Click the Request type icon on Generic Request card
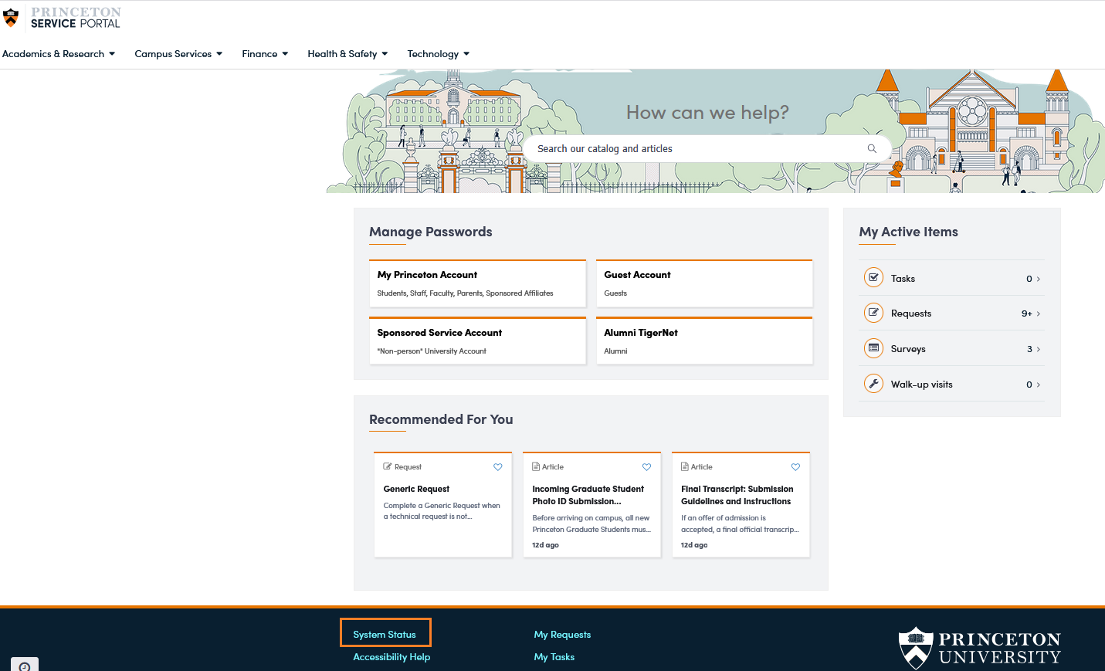 coord(388,466)
